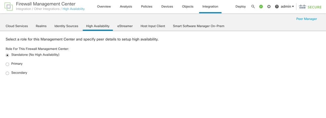Screen dimensions: 326x118
Task: Open the Policies menu
Action: tap(147, 6)
